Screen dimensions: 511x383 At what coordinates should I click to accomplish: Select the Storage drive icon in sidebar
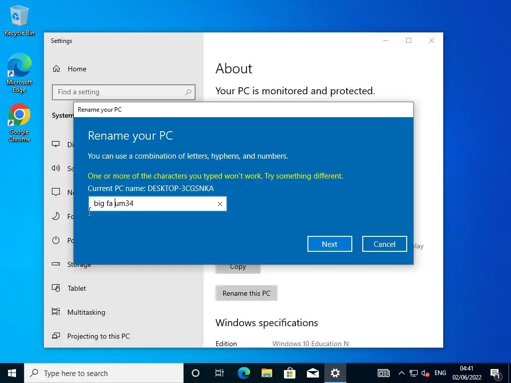(x=56, y=264)
